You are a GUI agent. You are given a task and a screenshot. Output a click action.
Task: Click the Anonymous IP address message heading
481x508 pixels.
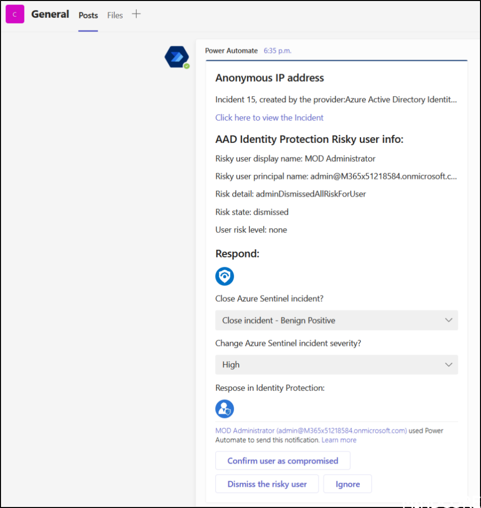click(269, 78)
